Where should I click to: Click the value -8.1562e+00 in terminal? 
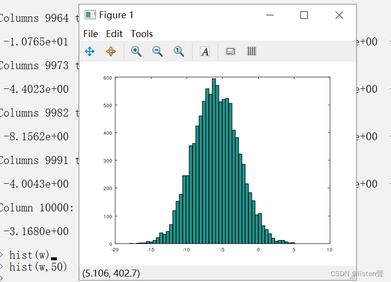[36, 137]
